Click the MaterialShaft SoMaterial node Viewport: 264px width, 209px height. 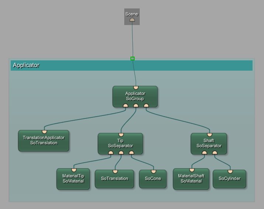click(x=191, y=179)
